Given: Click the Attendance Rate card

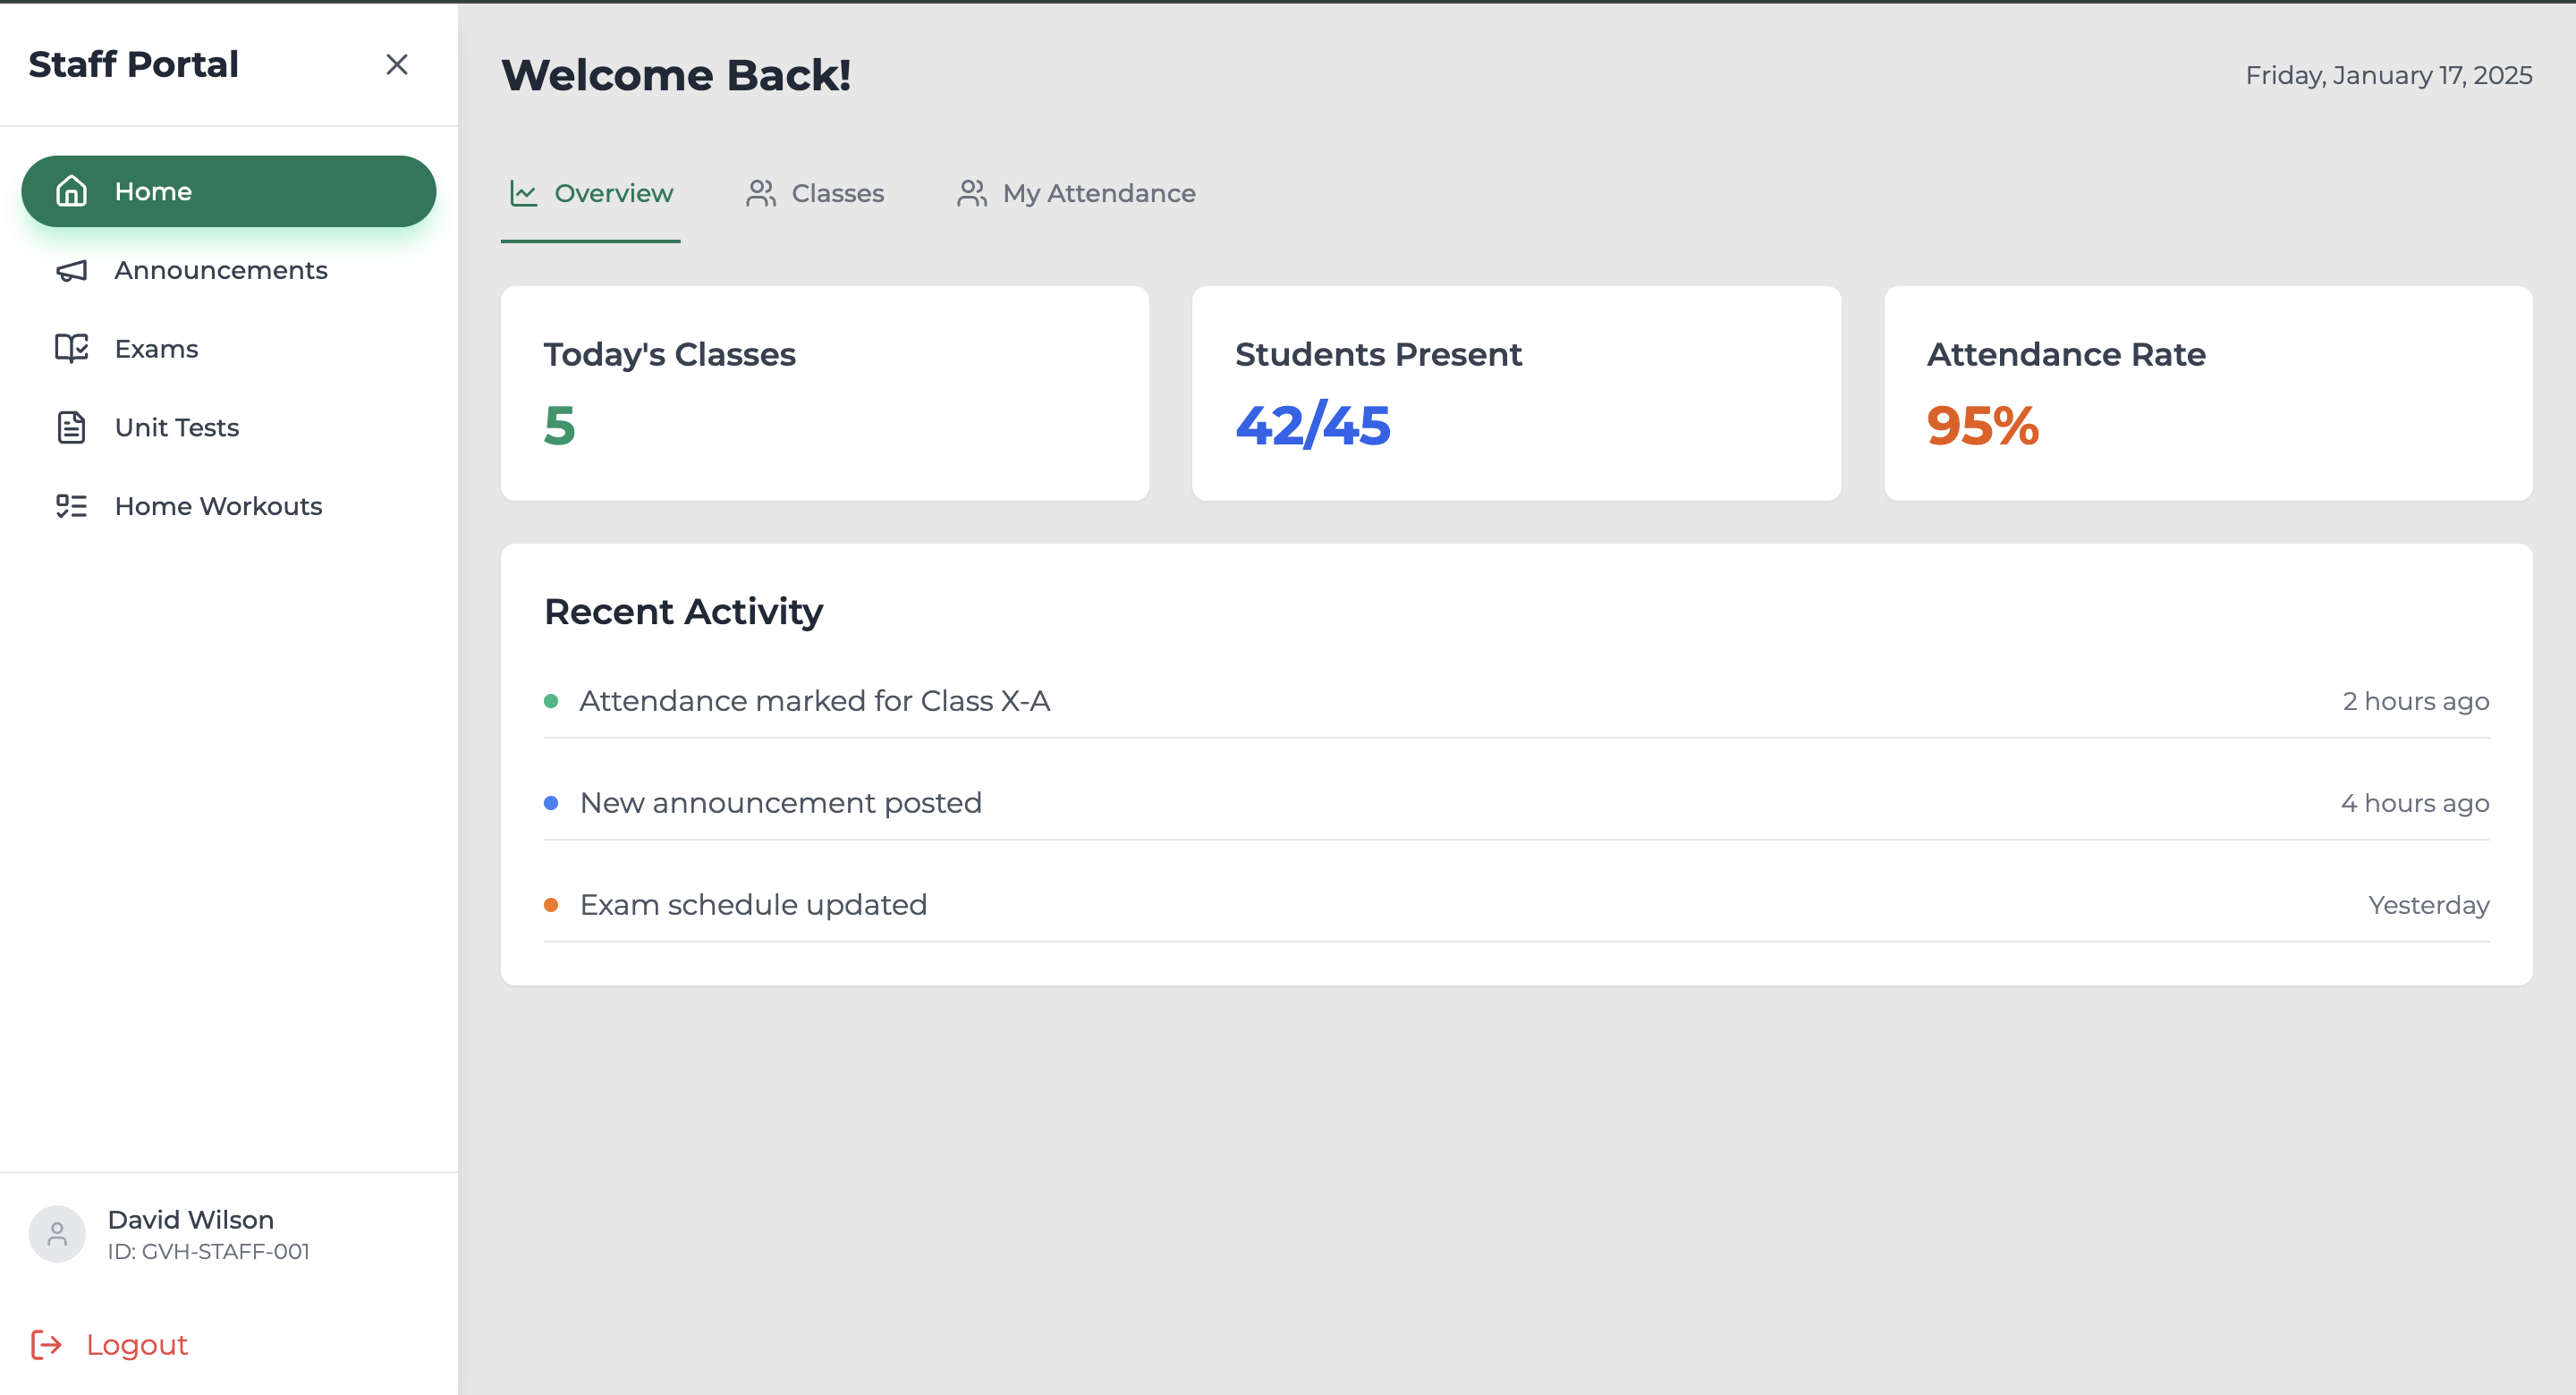Looking at the screenshot, I should point(2207,393).
